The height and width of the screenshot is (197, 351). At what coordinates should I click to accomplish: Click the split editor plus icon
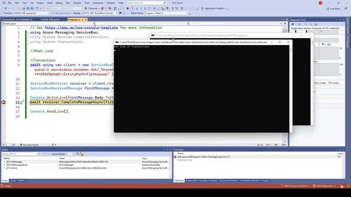[285, 24]
